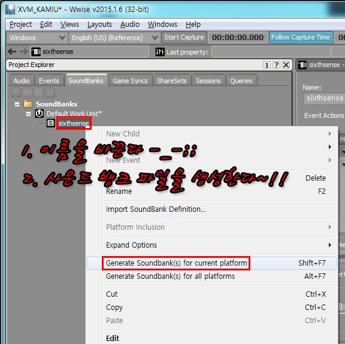Viewport: 345px width, 344px height.
Task: Open Project Explorer help question mark
Action: (x=276, y=65)
